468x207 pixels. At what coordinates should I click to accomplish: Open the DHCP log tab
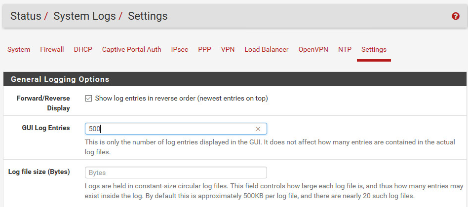coord(83,49)
